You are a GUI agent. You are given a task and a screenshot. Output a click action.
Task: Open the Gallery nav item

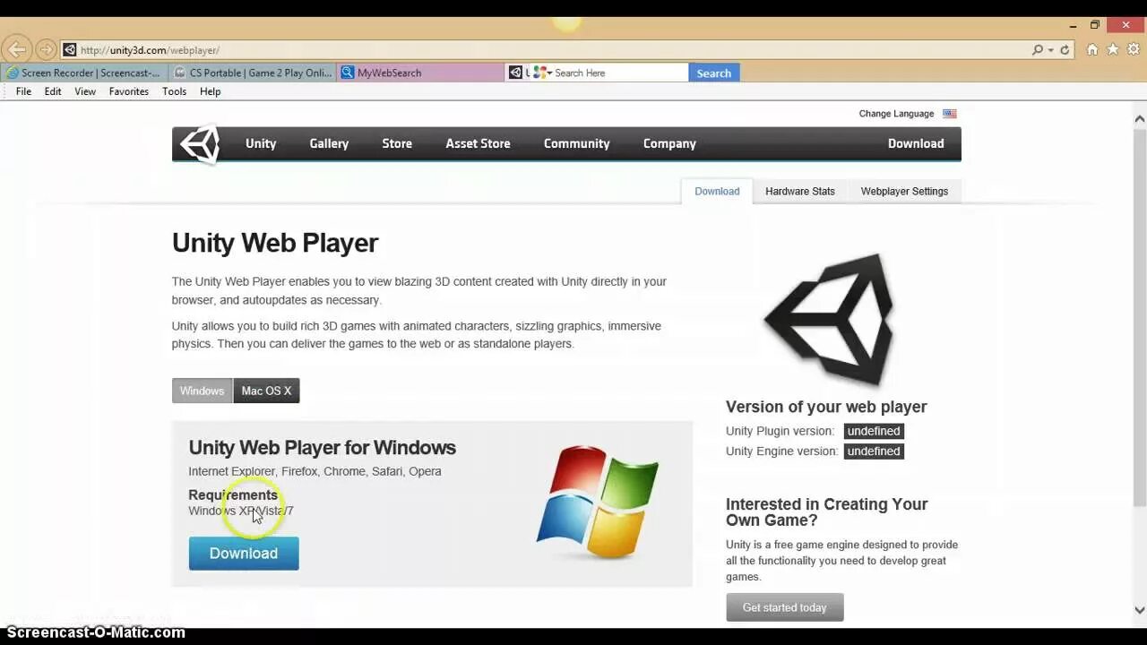coord(329,143)
